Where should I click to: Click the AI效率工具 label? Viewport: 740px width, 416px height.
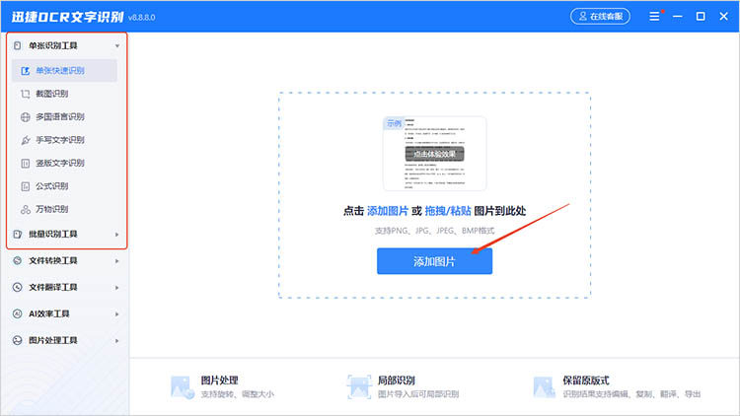click(49, 313)
